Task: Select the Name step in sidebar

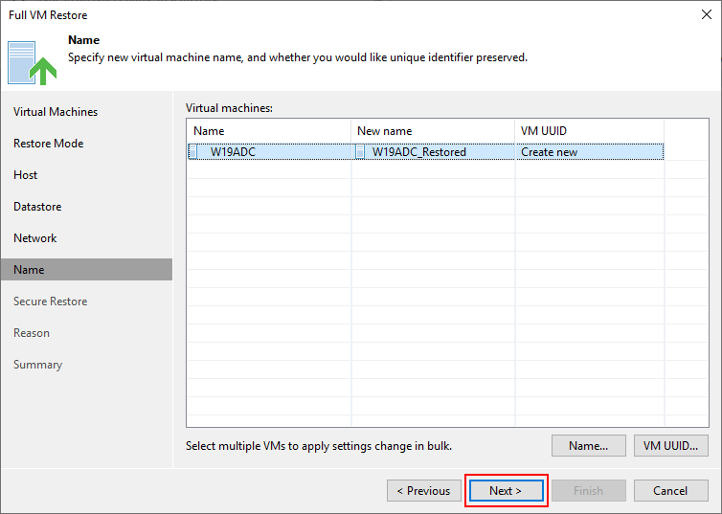Action: coord(86,270)
